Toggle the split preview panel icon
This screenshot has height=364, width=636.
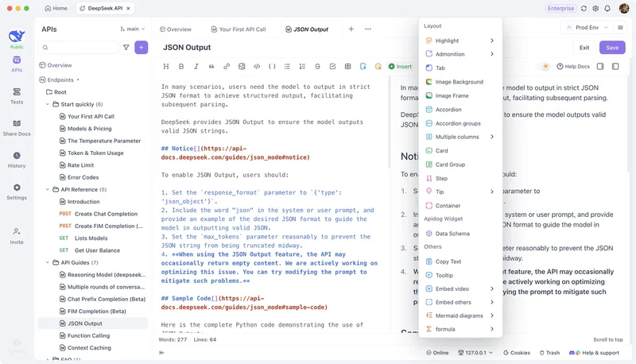click(x=600, y=67)
